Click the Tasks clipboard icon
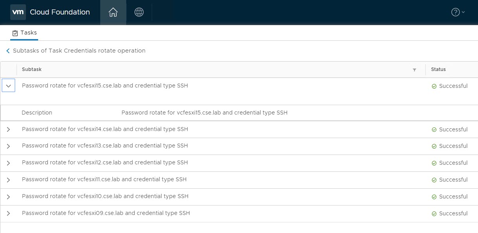478x233 pixels. point(15,33)
